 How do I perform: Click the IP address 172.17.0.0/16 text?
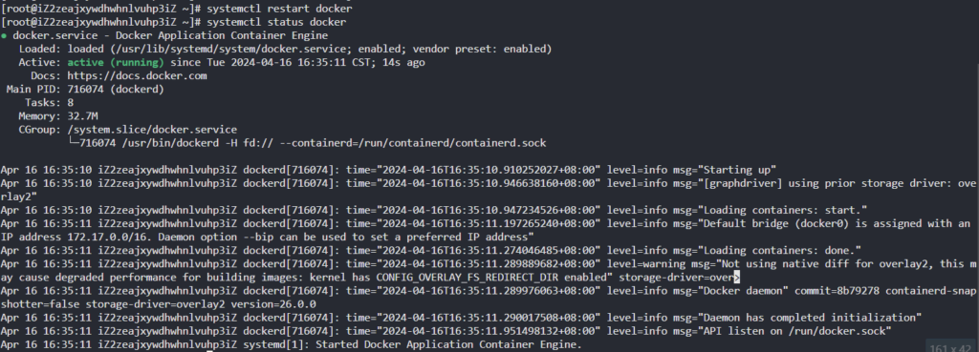click(x=107, y=238)
